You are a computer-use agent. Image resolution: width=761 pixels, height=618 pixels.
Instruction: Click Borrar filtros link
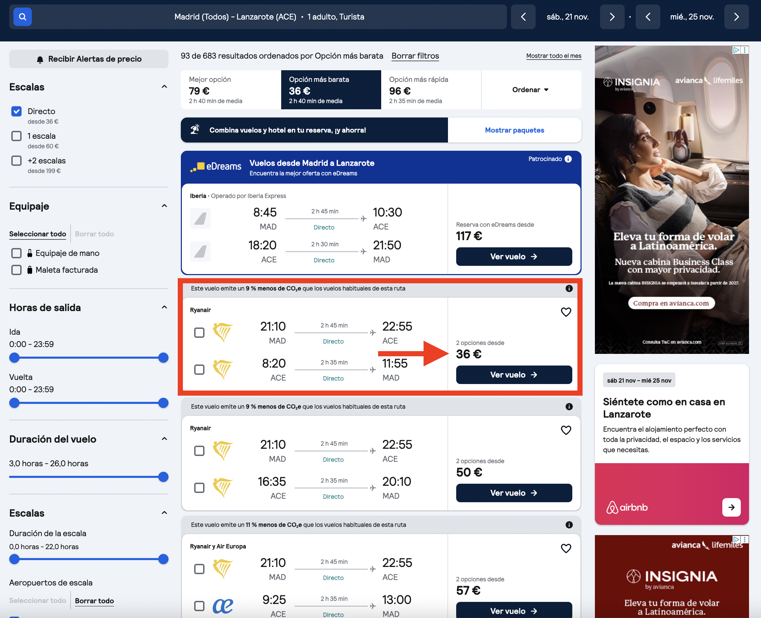click(x=415, y=56)
